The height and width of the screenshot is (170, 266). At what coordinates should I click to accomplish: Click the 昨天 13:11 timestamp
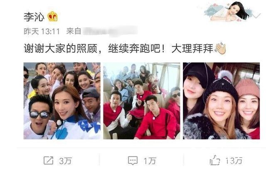pos(42,32)
